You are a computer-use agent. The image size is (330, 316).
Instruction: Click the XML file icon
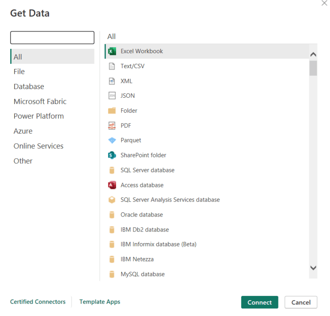point(112,81)
